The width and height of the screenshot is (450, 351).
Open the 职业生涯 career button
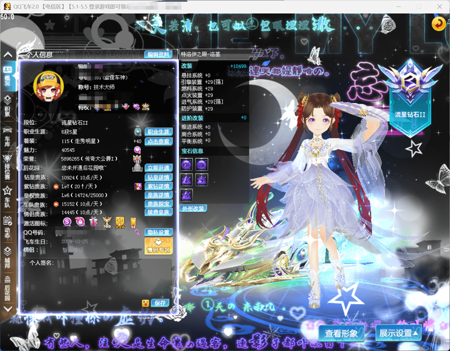click(158, 132)
